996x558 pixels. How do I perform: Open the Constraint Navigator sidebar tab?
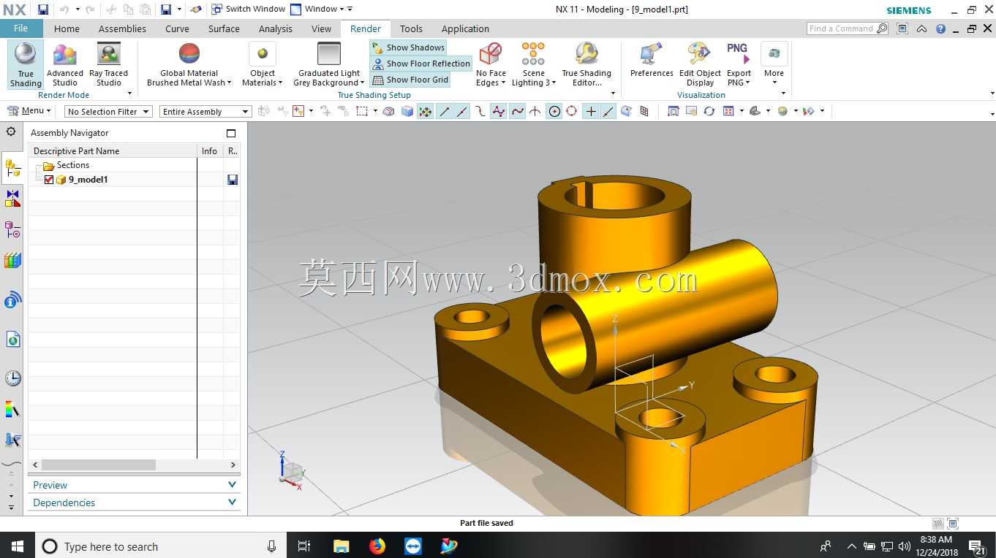click(x=12, y=199)
